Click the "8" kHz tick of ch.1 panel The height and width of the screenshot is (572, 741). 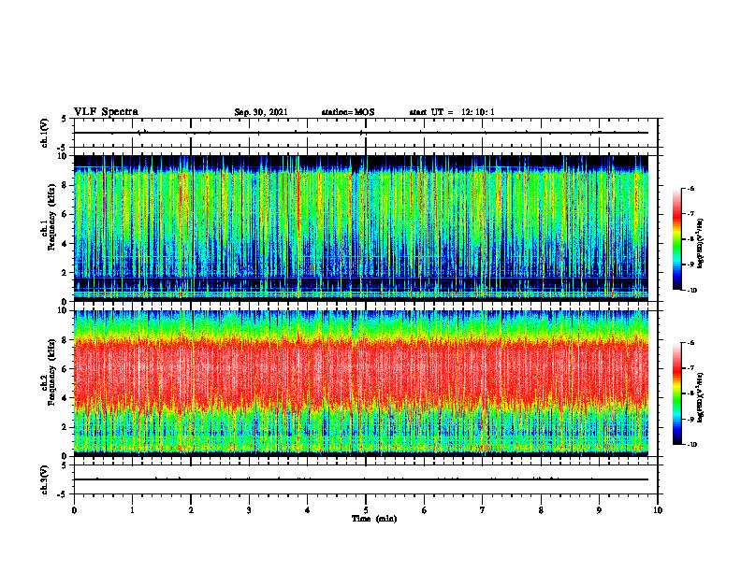65,185
